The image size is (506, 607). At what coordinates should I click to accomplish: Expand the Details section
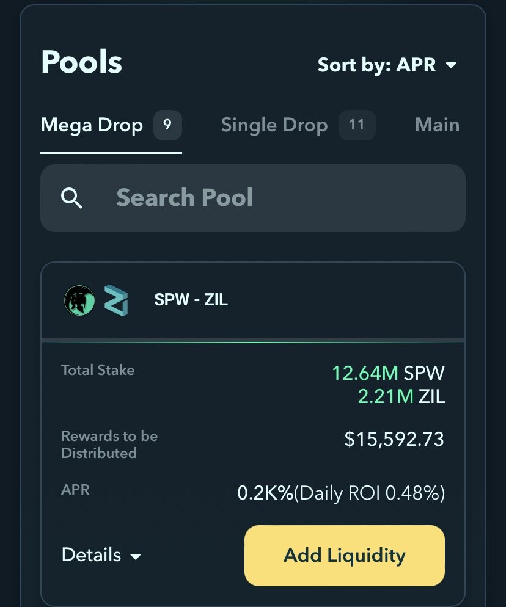point(101,554)
